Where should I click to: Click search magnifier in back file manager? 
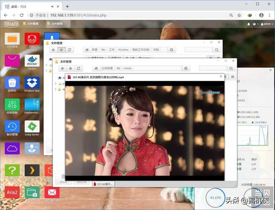[217, 50]
